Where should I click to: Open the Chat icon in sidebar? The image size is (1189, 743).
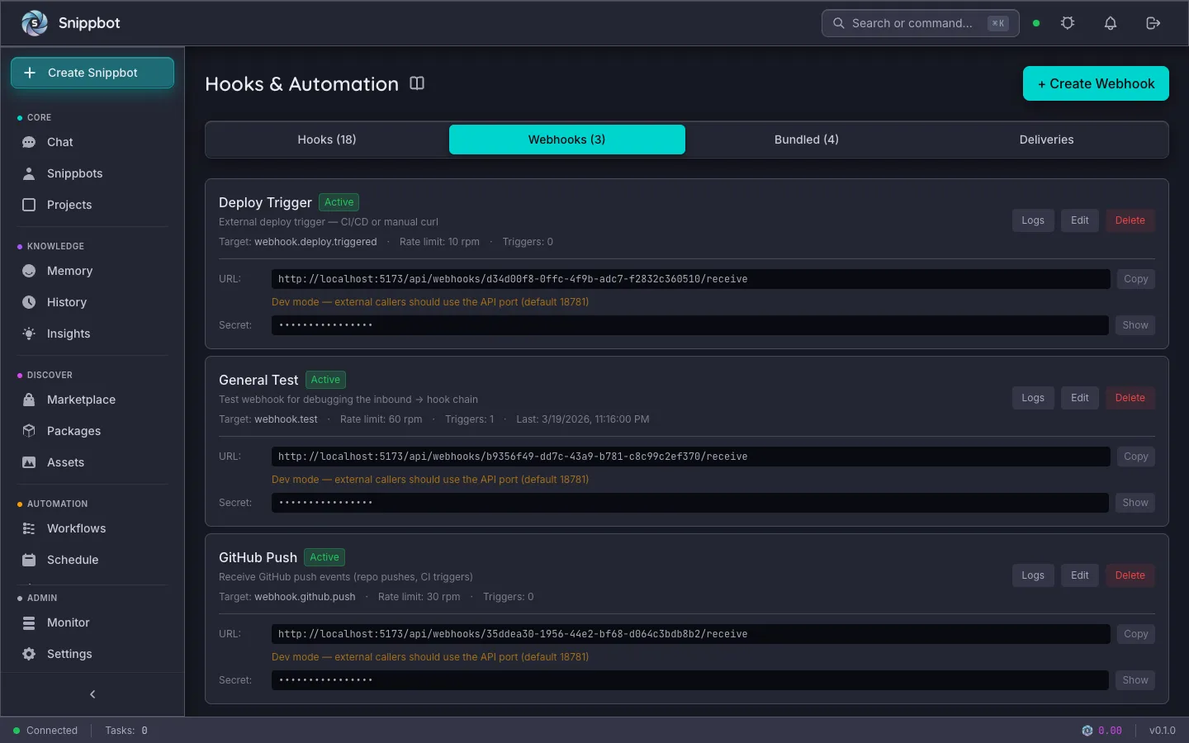[29, 142]
